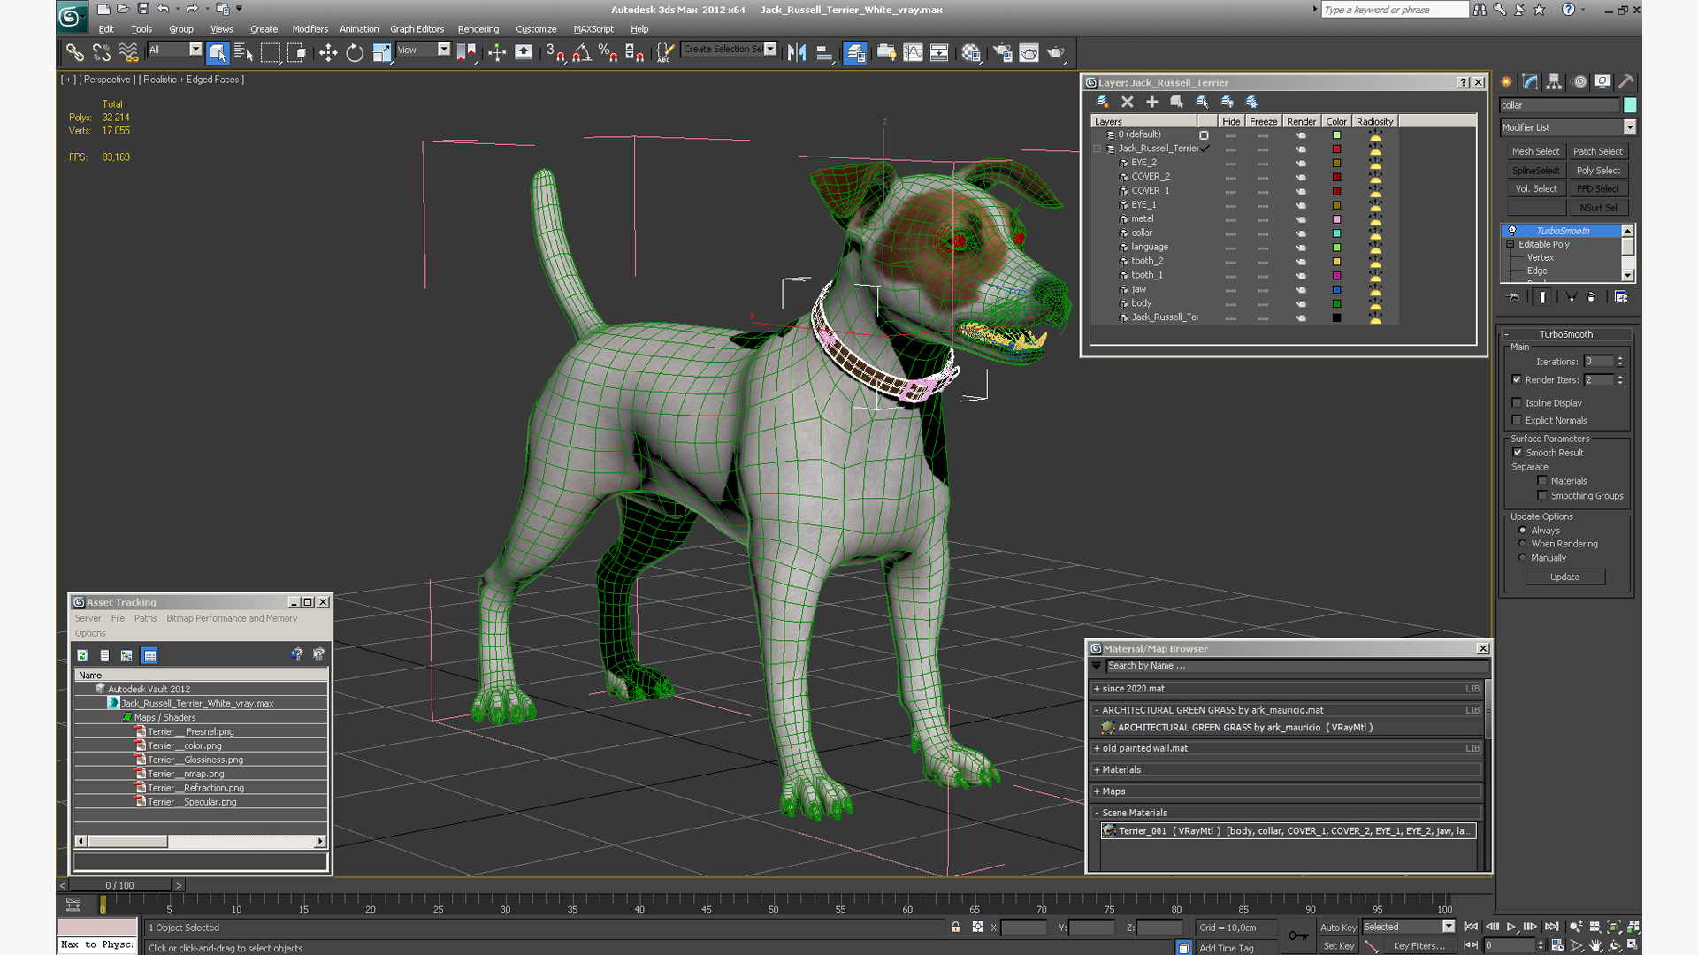Select the Rotate tool icon
The image size is (1698, 955).
coord(355,53)
